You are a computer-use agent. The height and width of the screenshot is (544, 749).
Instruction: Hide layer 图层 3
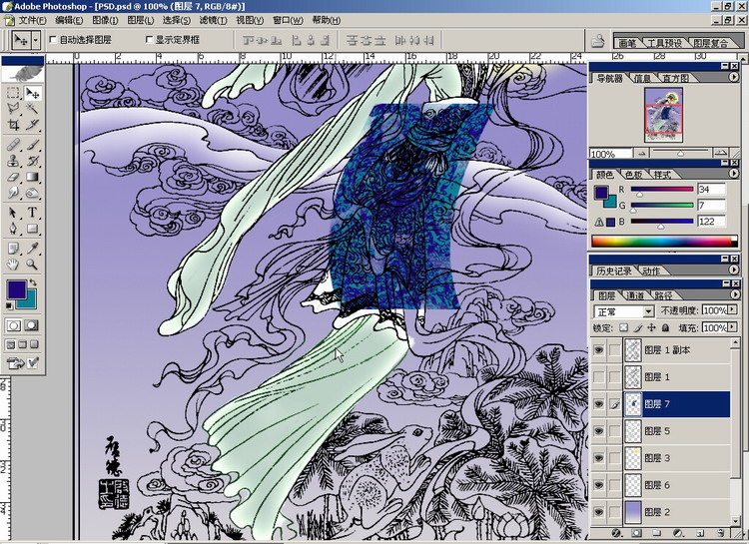tap(598, 458)
